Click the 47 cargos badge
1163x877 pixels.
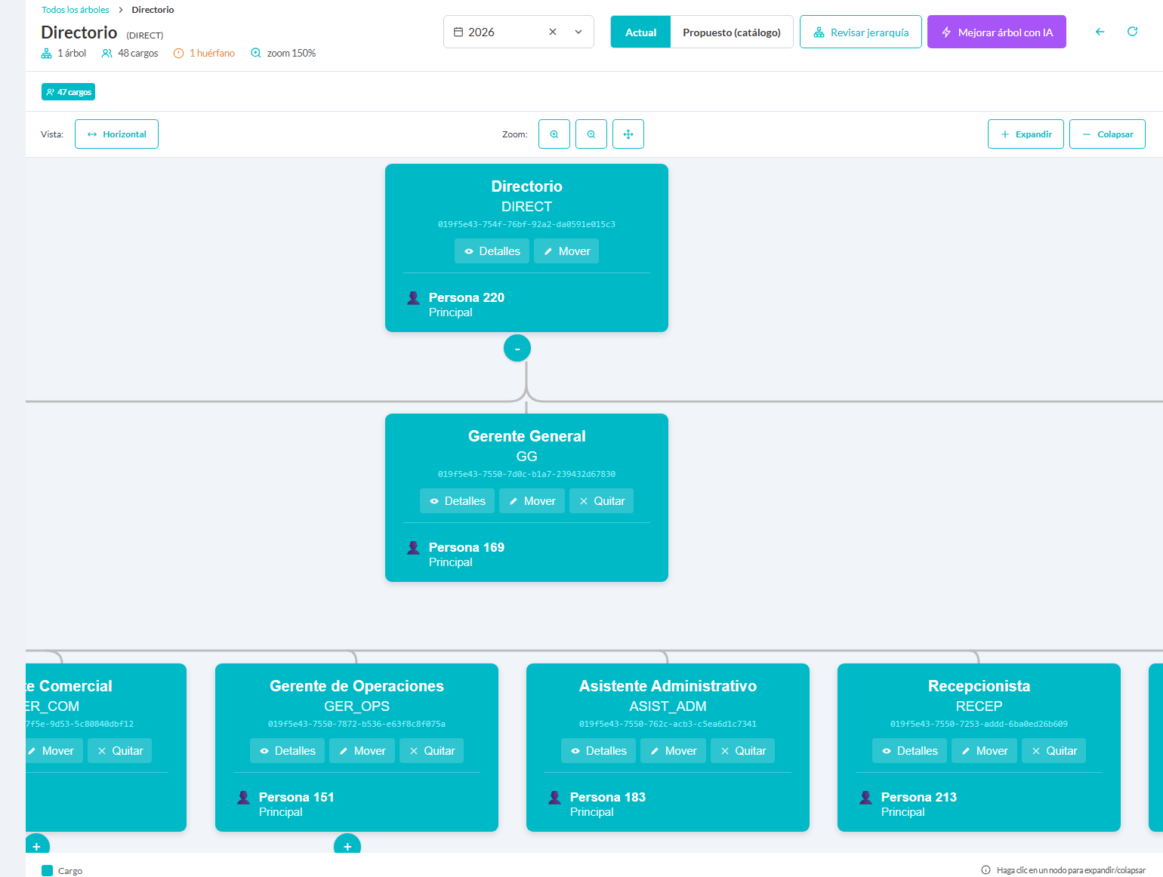(x=68, y=92)
